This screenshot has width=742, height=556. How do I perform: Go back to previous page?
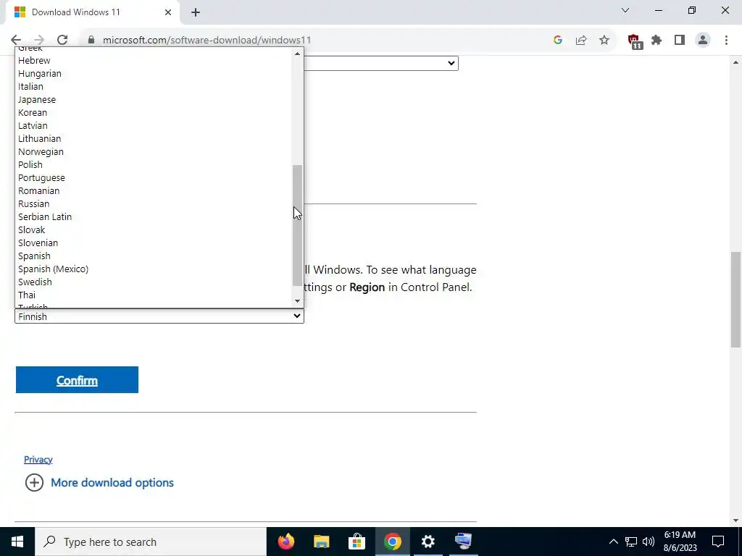[x=16, y=41]
